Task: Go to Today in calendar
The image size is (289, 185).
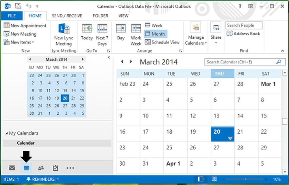Action: click(87, 33)
